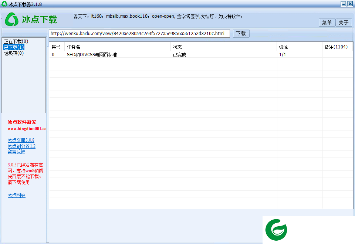
Task: Minimize the 冰点下载器 window
Action: point(344,4)
